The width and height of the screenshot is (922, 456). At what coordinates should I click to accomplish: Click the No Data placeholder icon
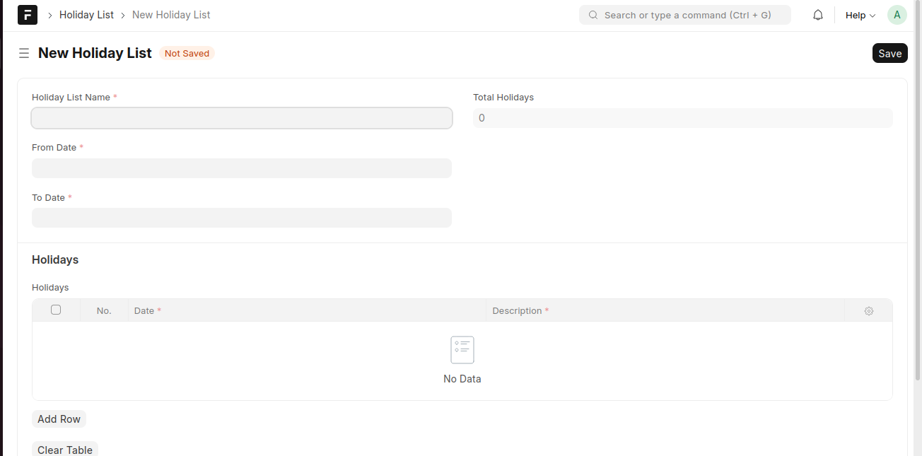point(462,350)
